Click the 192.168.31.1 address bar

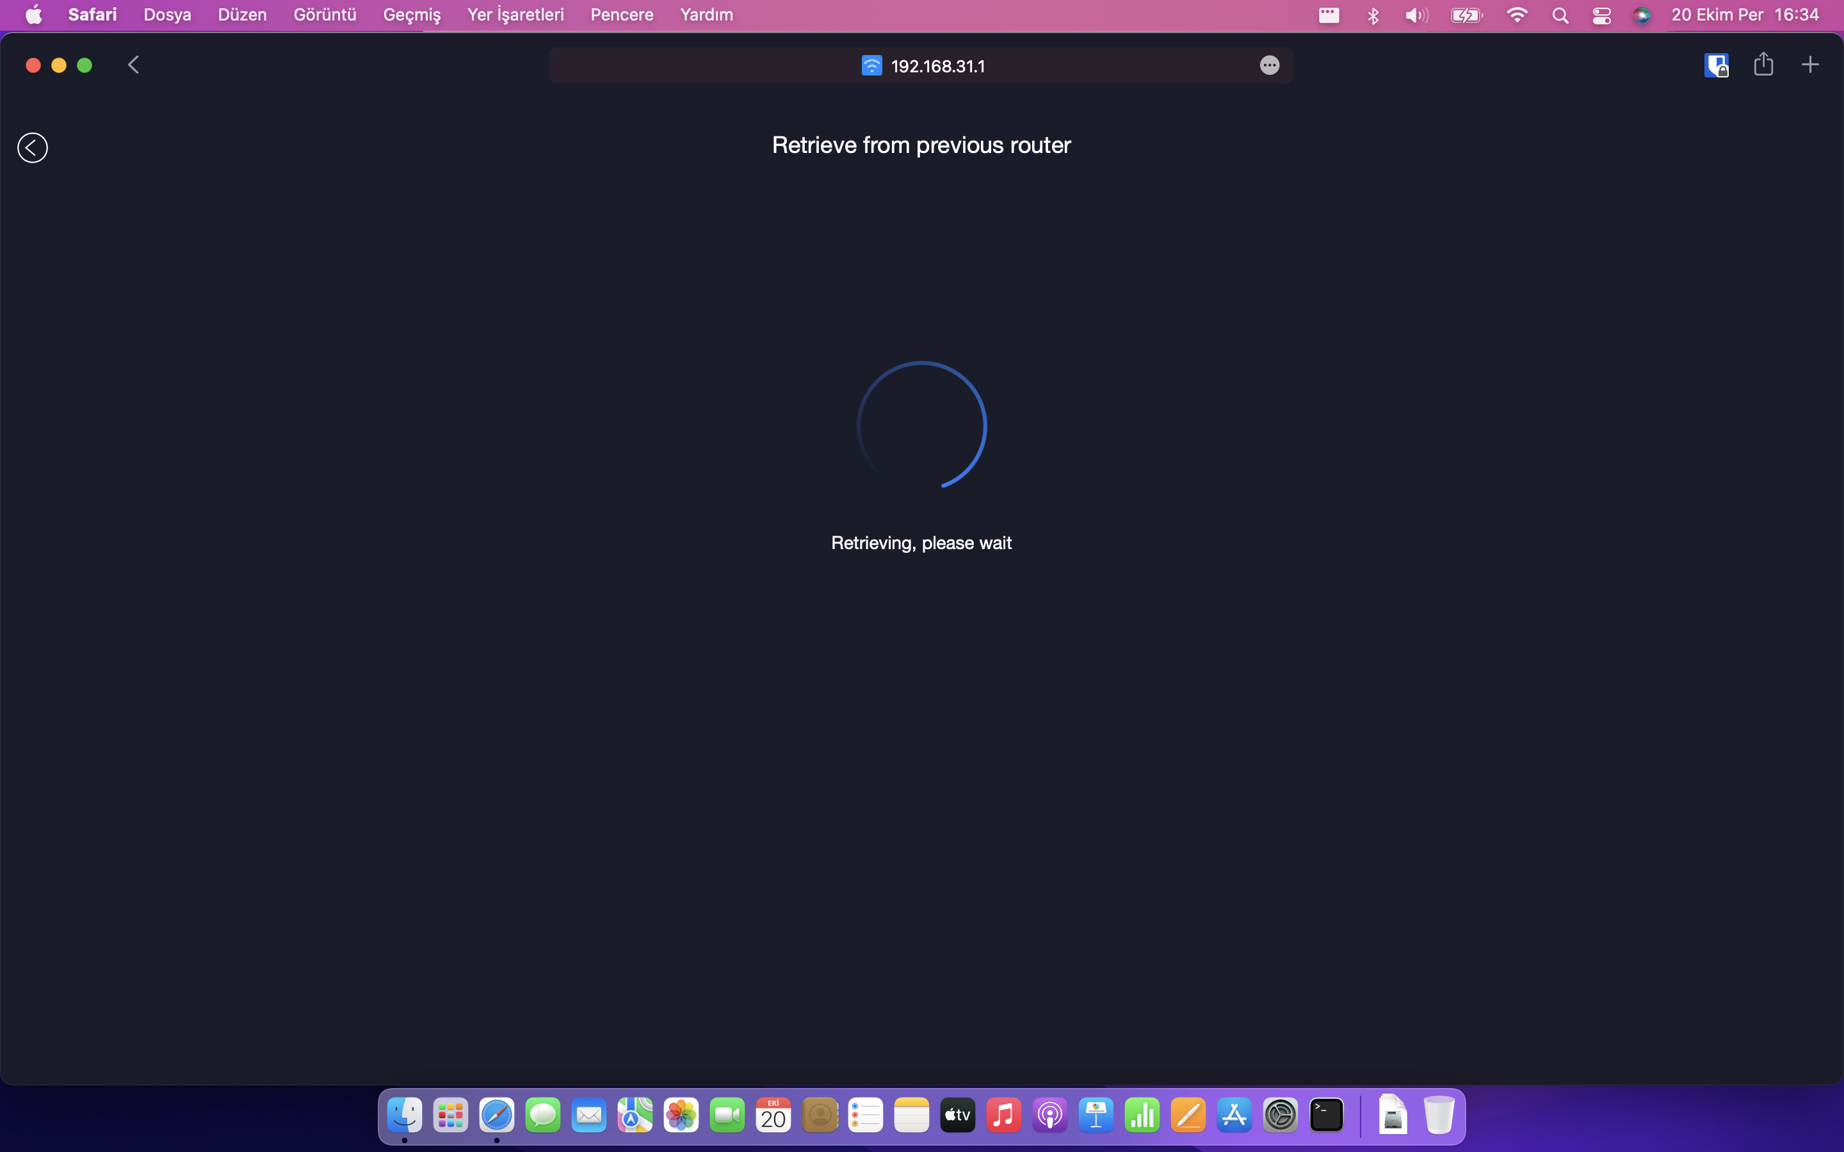click(x=921, y=65)
